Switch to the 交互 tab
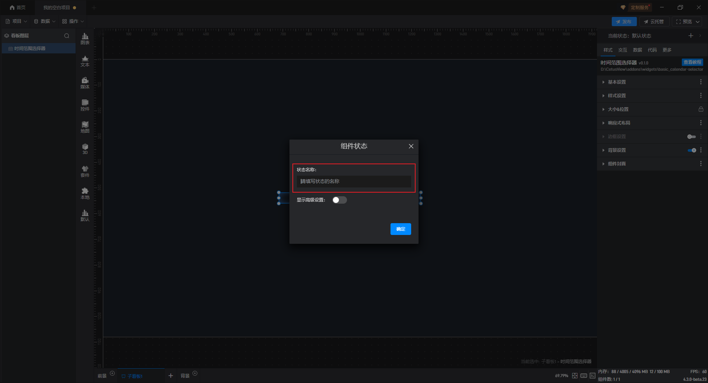The image size is (708, 383). (623, 50)
